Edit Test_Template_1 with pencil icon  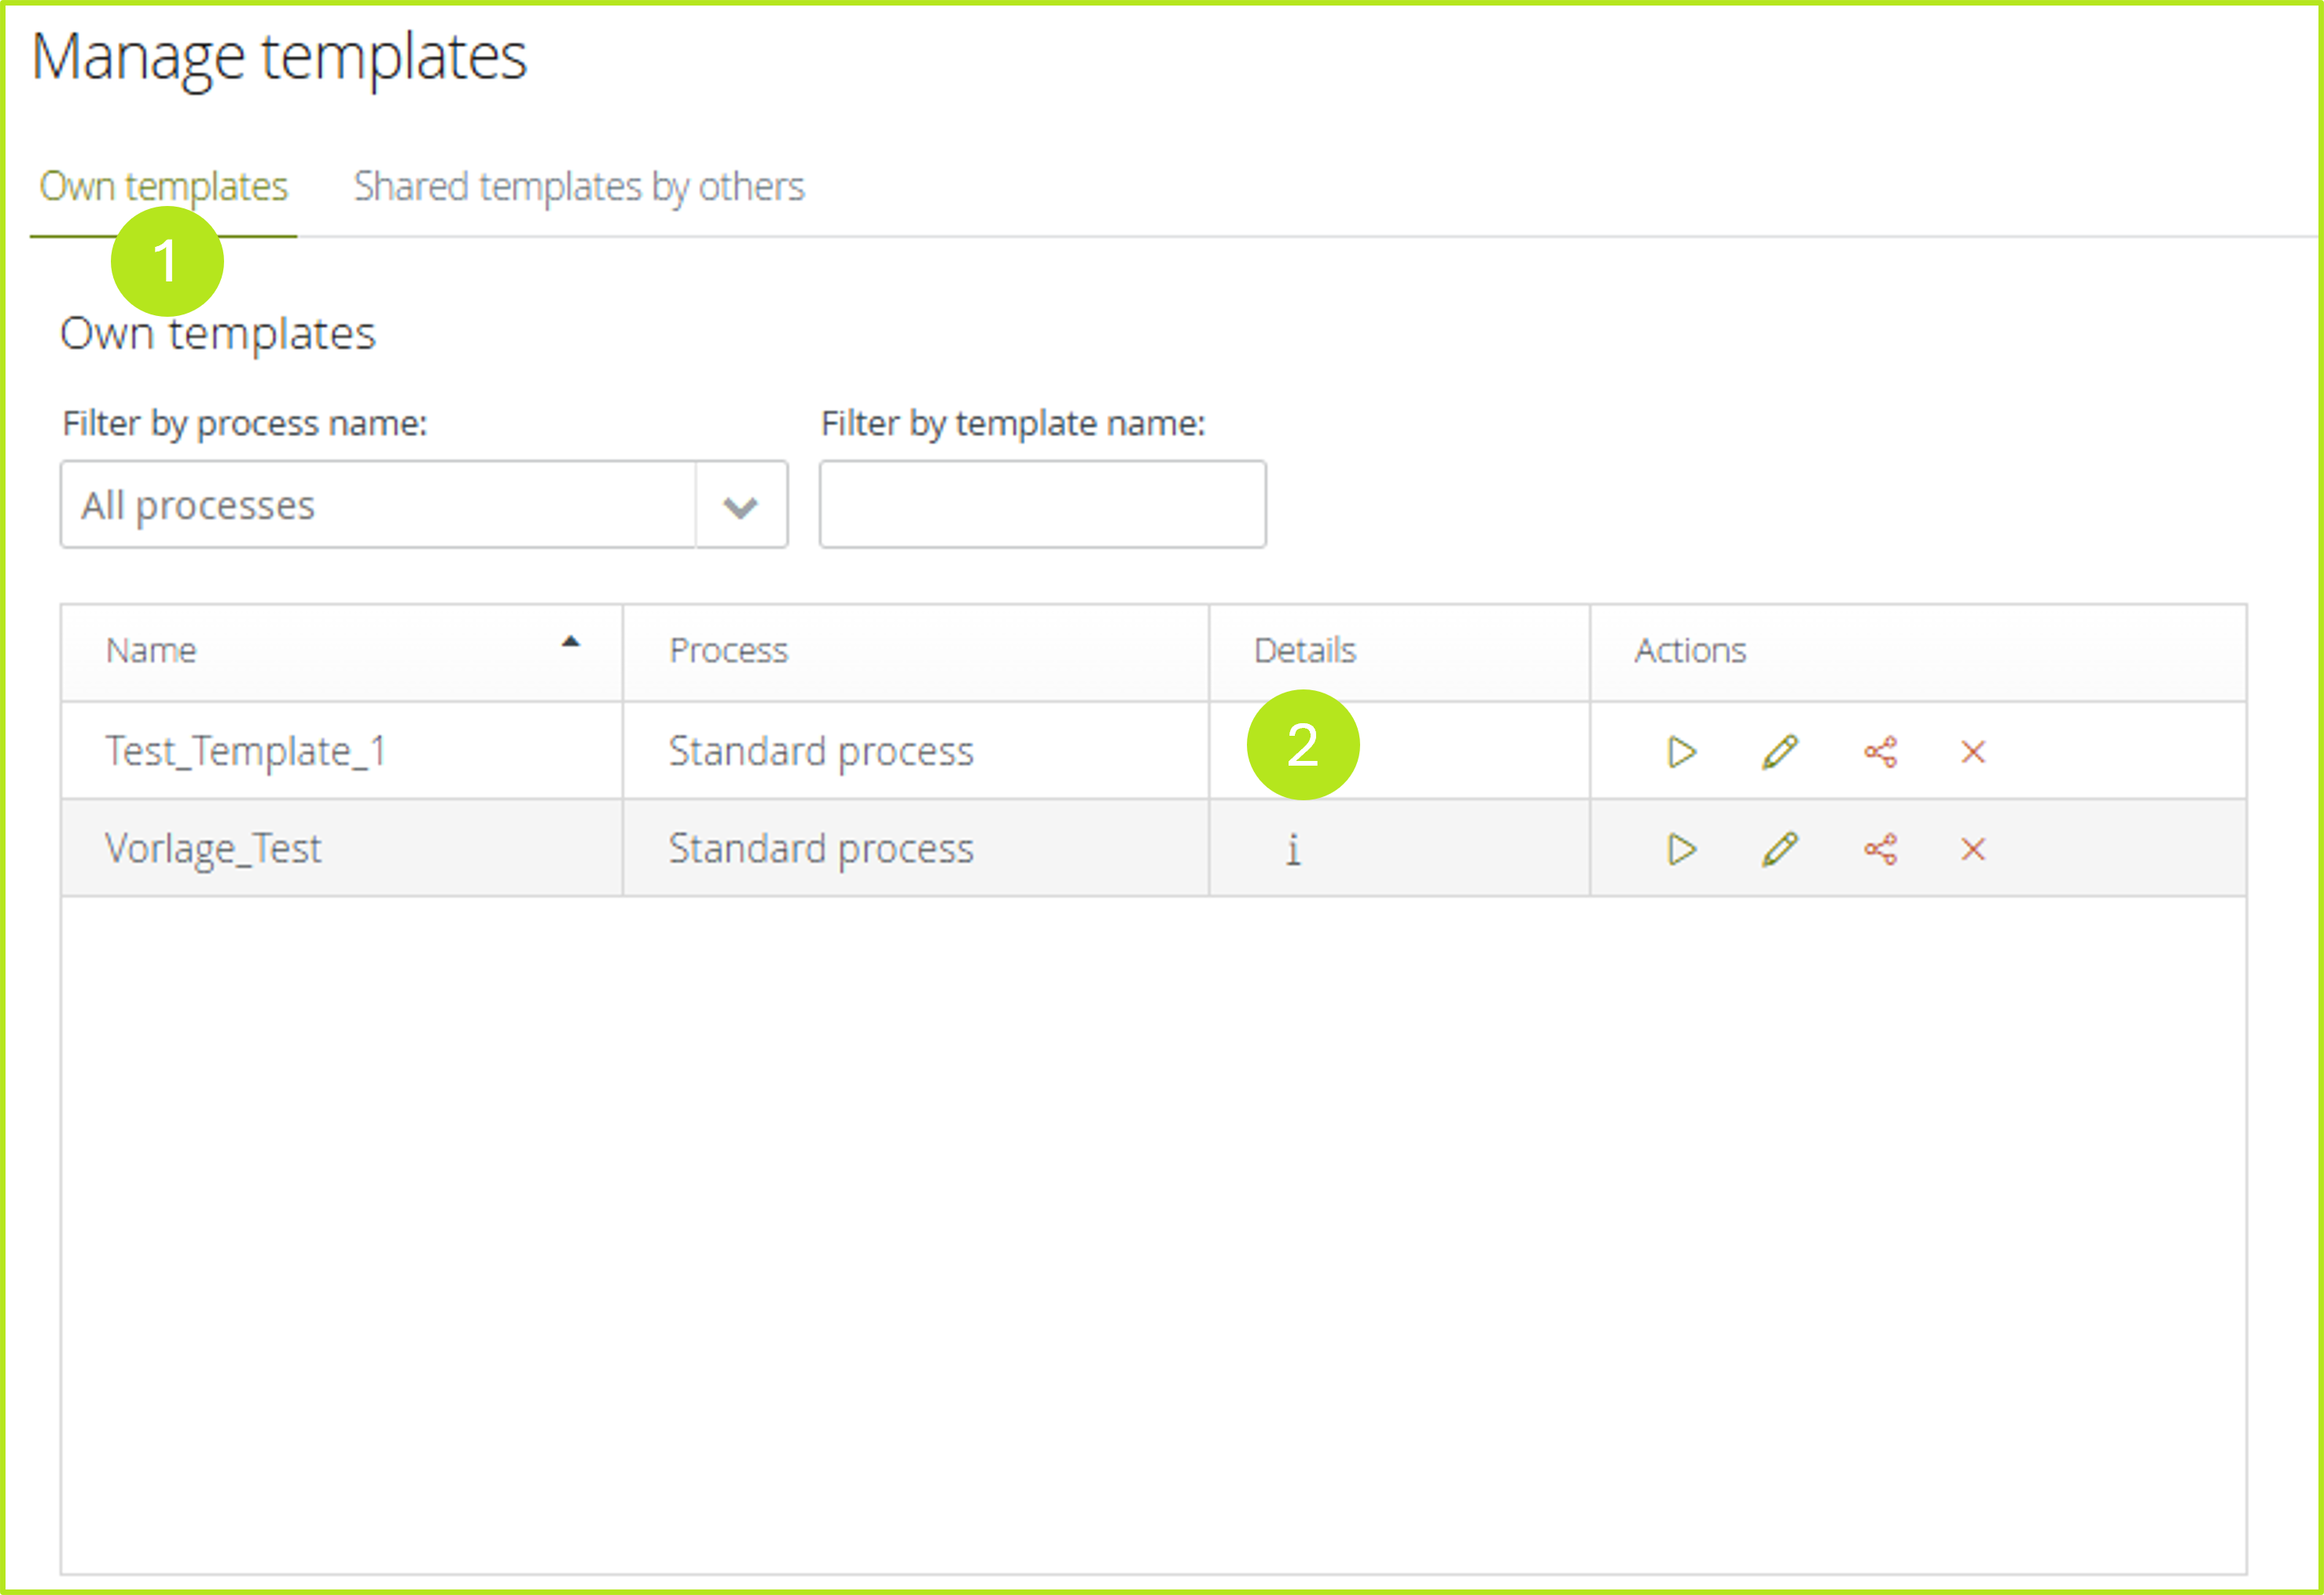click(x=1780, y=752)
